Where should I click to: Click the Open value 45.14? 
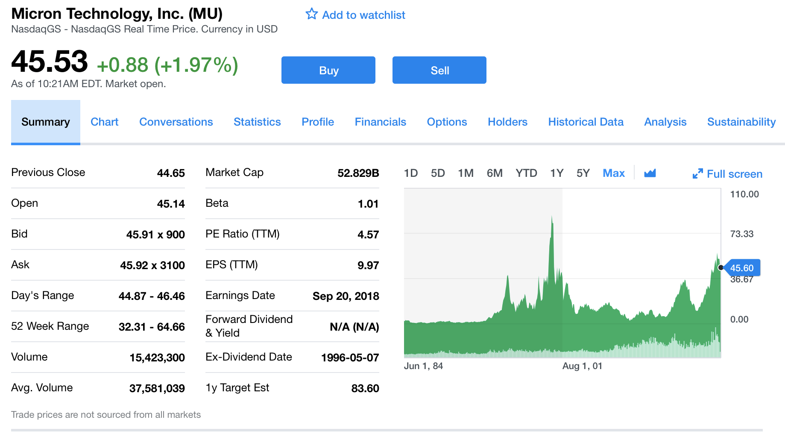point(171,204)
